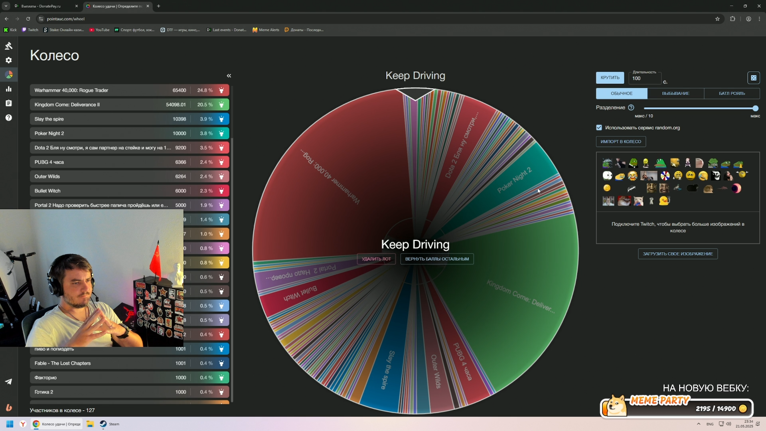Image resolution: width=766 pixels, height=431 pixels.
Task: Open the Meme Alerts bookmark
Action: coord(266,30)
